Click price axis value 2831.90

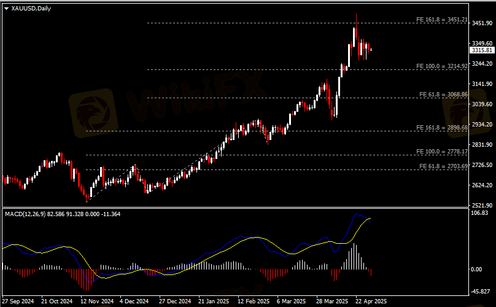(482, 145)
